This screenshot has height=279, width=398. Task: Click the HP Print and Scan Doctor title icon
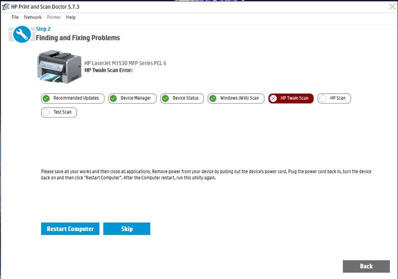[5, 7]
